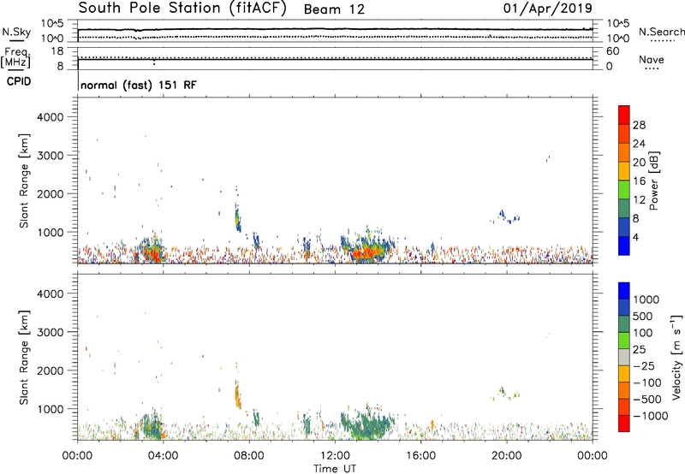
Task: Click the Velocity [m s⁻¹] colorbar title
Action: 676,357
